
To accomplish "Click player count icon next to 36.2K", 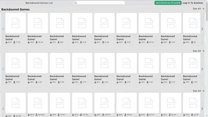I will [x=37, y=42].
